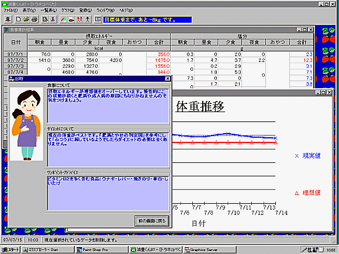Click the 日付 column header in table

click(x=16, y=42)
